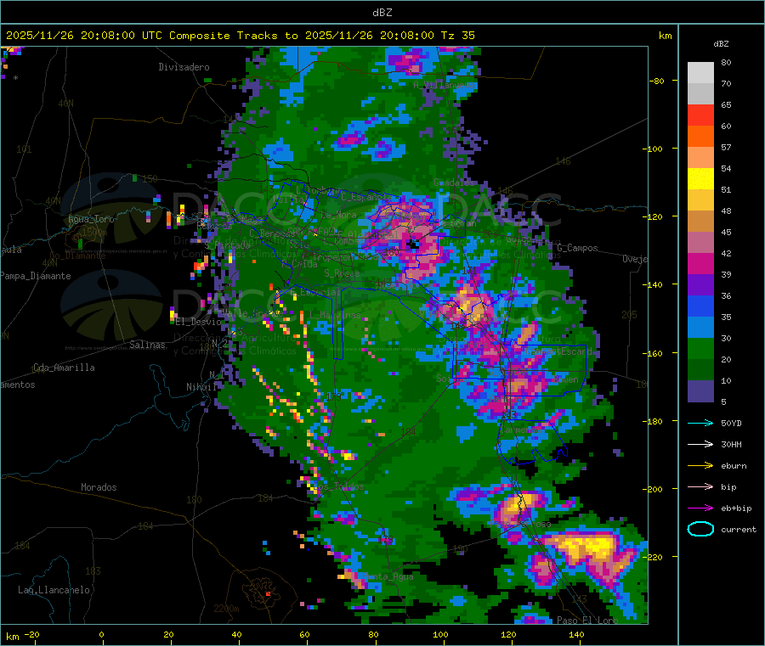Click the Salinas place label
Viewport: 765px width, 646px height.
tap(149, 345)
